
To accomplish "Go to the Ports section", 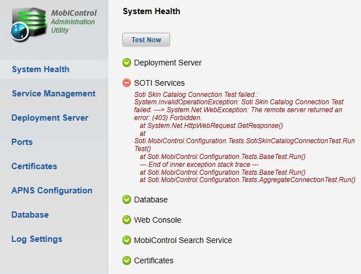I will (22, 142).
